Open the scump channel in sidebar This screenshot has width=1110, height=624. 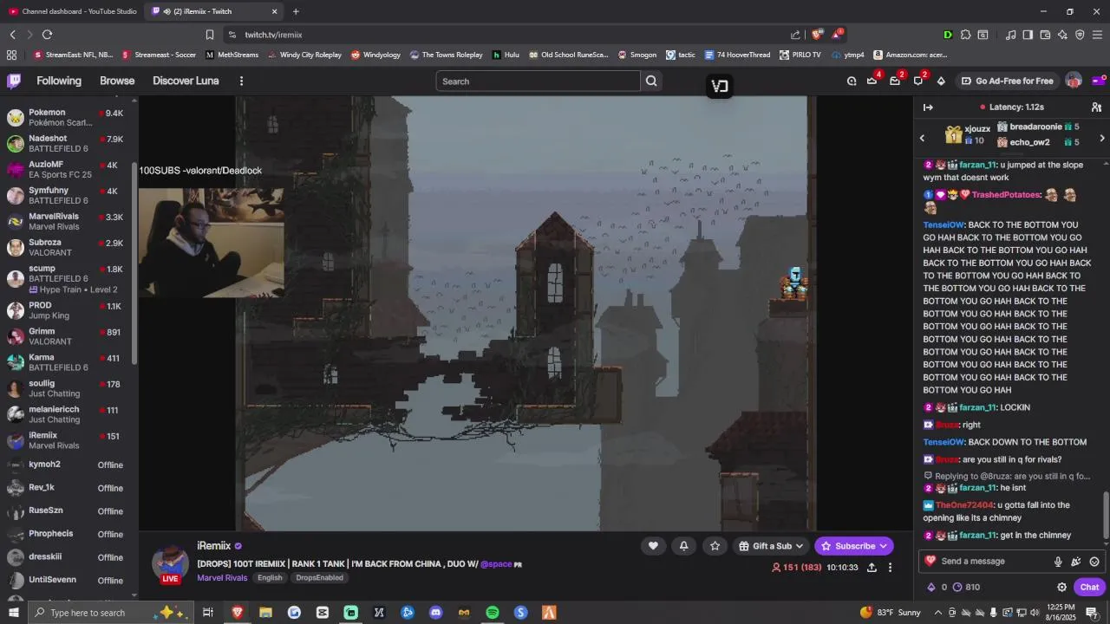coord(69,278)
